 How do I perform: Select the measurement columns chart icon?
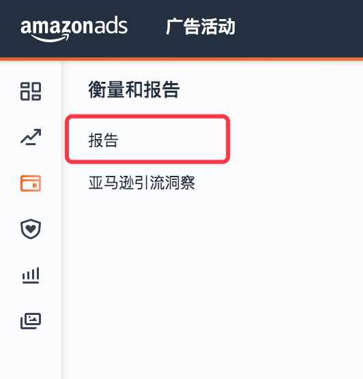[x=31, y=275]
